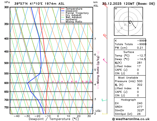157x121 pixels.
Task: Click the 350 hPa pressure label
Action: click(x=7, y=24)
